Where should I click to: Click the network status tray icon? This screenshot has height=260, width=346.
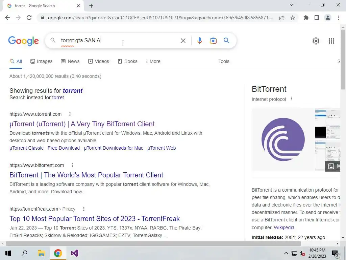coord(294,253)
